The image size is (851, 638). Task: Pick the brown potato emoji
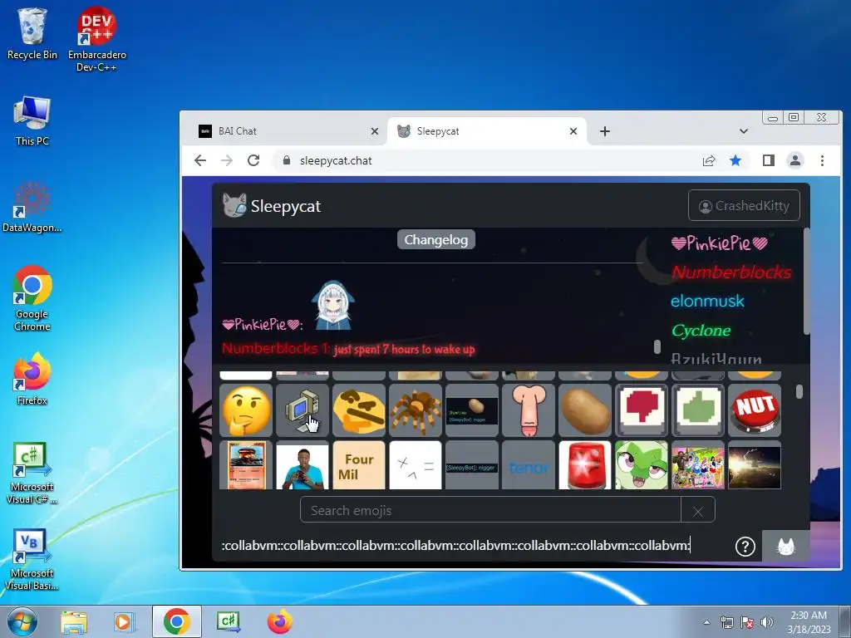coord(584,410)
